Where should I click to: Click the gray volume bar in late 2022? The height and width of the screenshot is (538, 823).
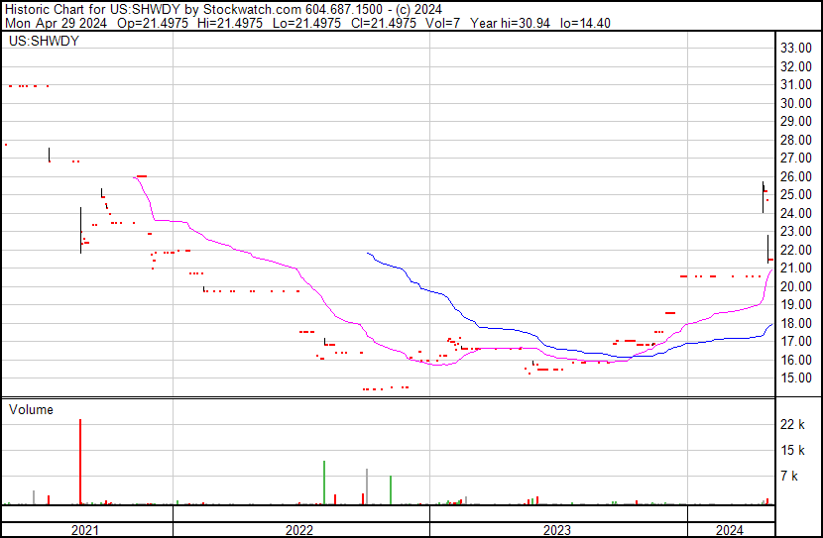point(366,486)
